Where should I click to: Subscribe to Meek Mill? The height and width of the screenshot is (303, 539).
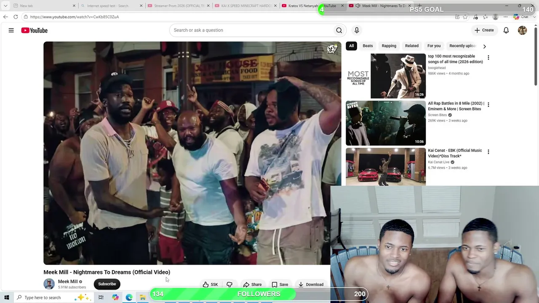point(107,284)
